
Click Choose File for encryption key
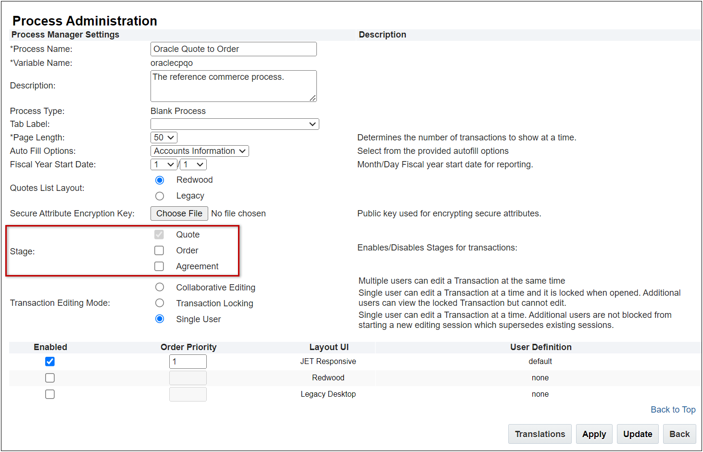(x=179, y=213)
